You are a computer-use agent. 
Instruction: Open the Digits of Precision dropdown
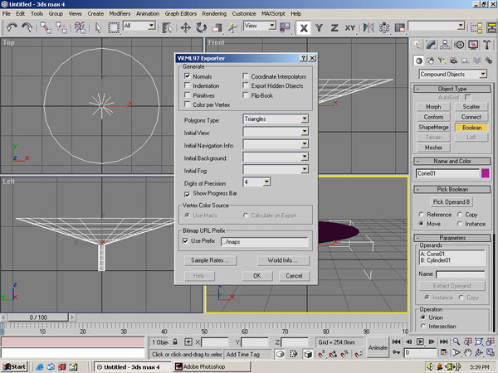coord(266,182)
